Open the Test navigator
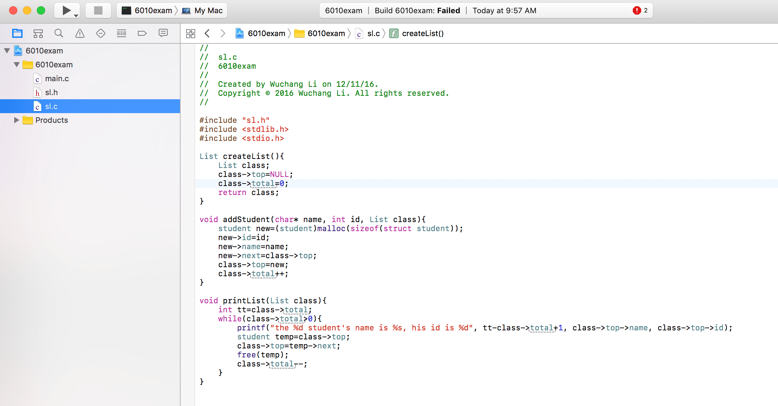This screenshot has width=778, height=406. pyautogui.click(x=100, y=33)
